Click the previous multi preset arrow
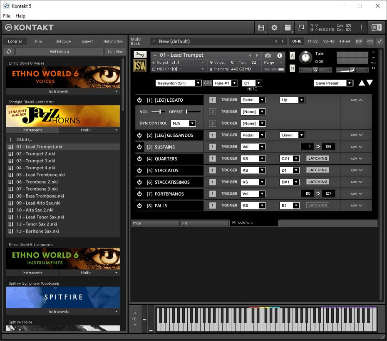387x341 pixels. click(276, 41)
